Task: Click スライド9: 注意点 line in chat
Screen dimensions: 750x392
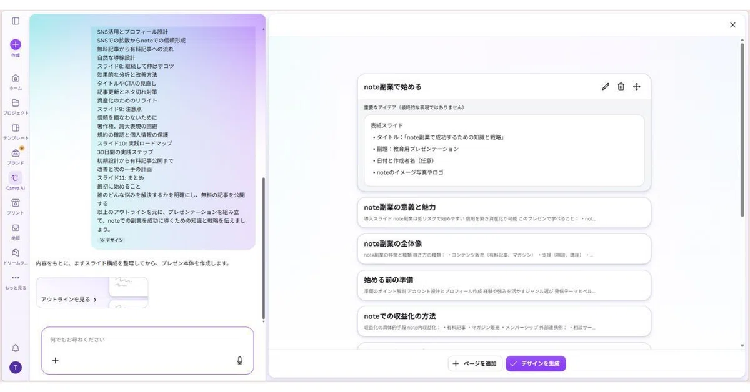Action: pos(119,109)
